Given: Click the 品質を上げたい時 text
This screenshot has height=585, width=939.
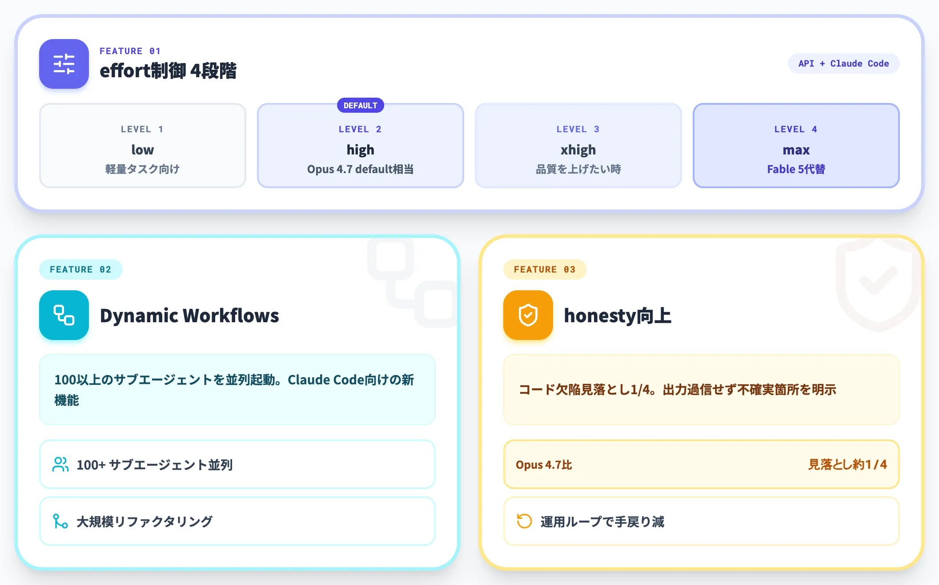Looking at the screenshot, I should [578, 169].
